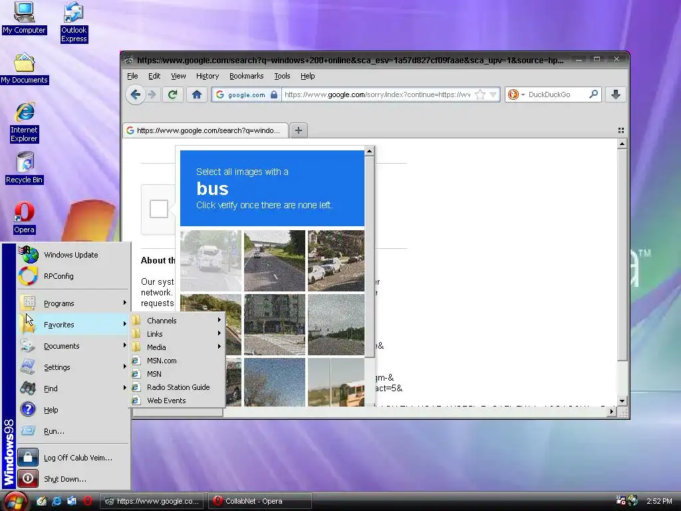Image resolution: width=681 pixels, height=511 pixels.
Task: Click Log Off Calub Veim...
Action: tap(73, 458)
